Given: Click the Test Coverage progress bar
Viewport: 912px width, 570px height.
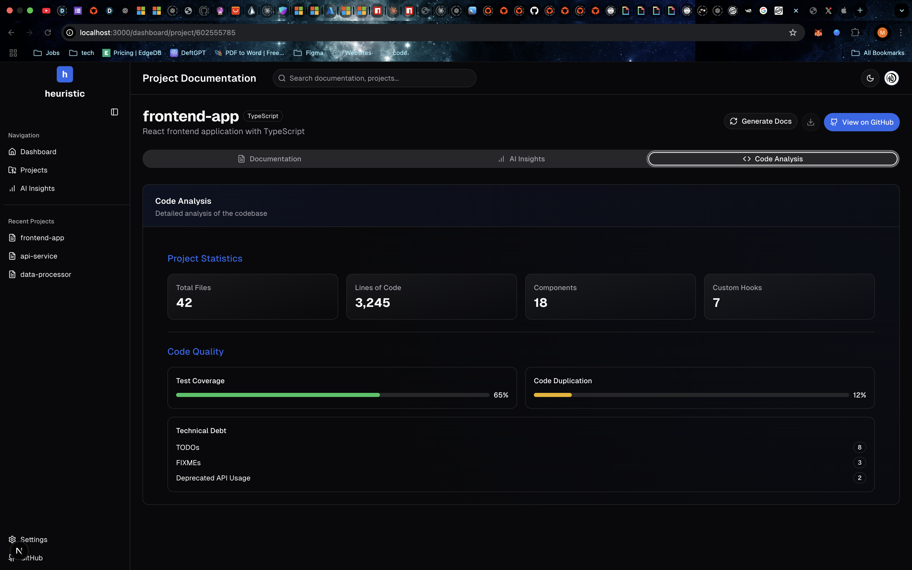Looking at the screenshot, I should pos(332,395).
